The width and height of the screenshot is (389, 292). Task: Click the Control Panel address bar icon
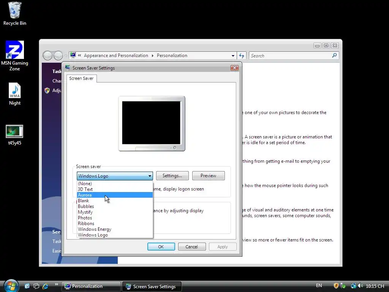tap(73, 55)
